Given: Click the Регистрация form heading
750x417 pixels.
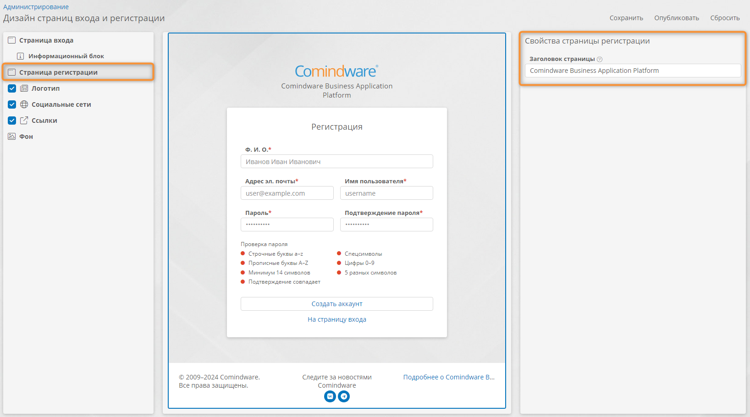Looking at the screenshot, I should click(x=337, y=127).
